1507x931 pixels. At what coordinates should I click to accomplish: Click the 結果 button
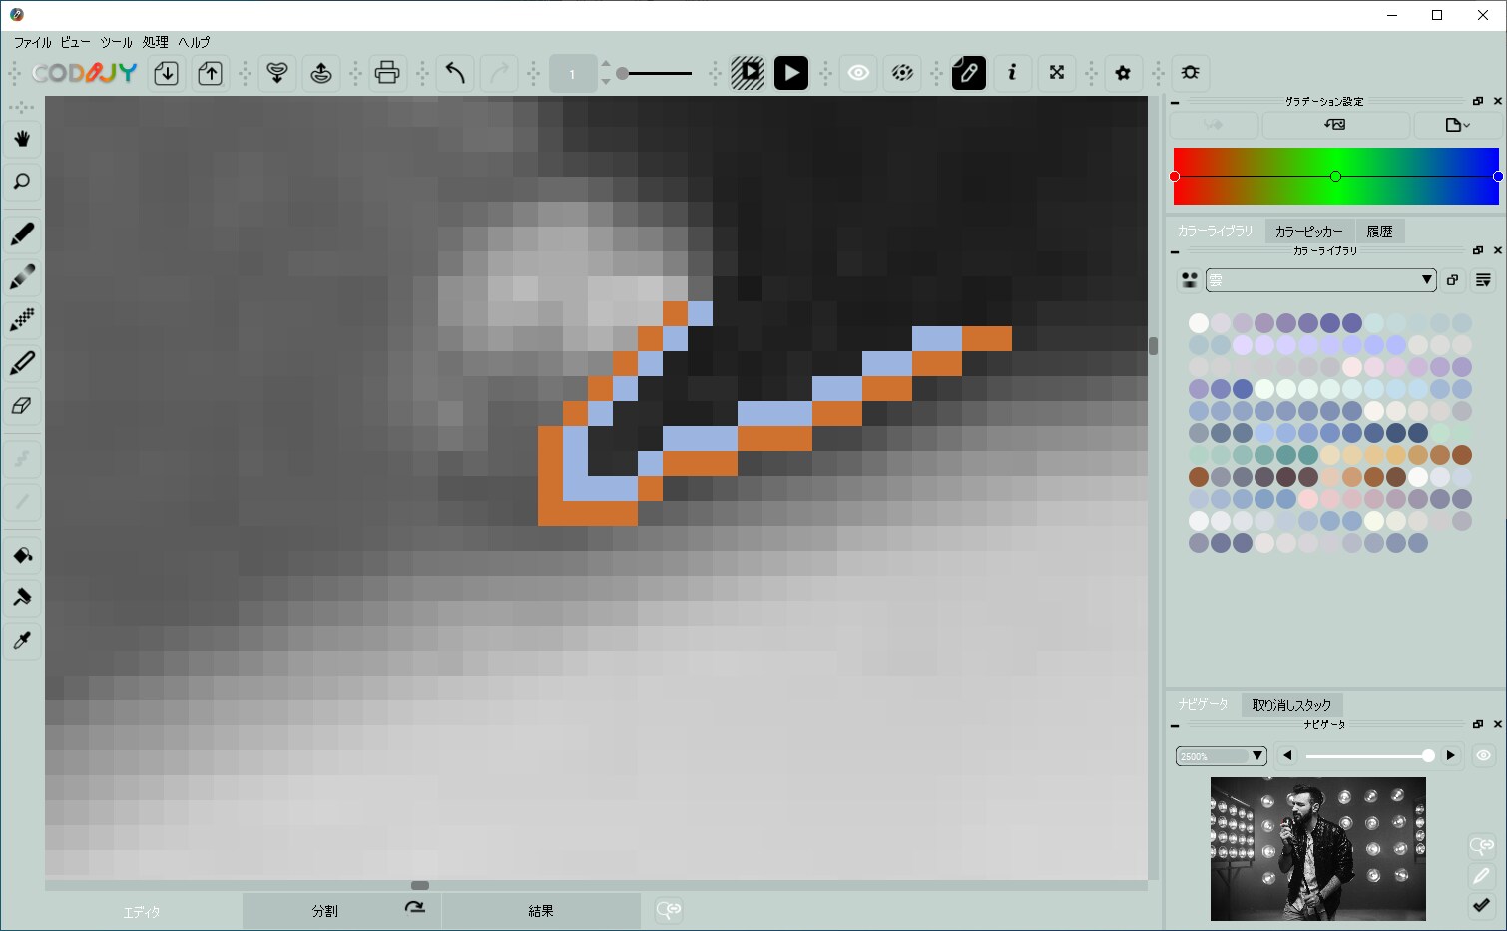tap(541, 911)
